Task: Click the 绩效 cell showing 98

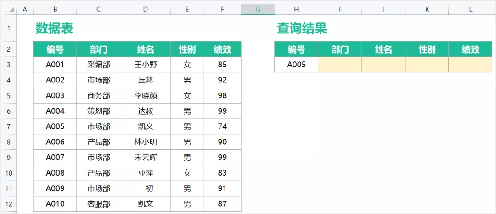Action: click(x=222, y=96)
